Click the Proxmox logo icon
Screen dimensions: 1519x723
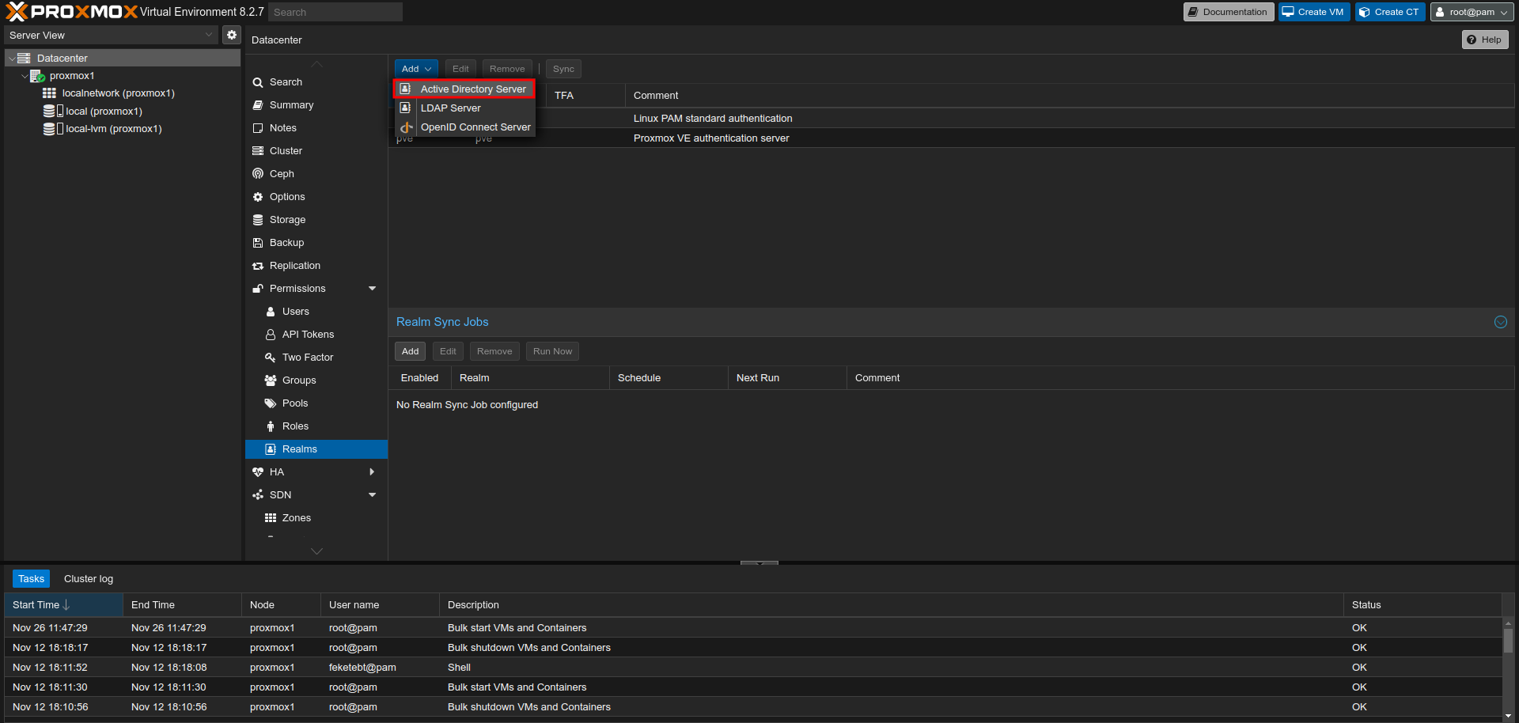point(17,11)
